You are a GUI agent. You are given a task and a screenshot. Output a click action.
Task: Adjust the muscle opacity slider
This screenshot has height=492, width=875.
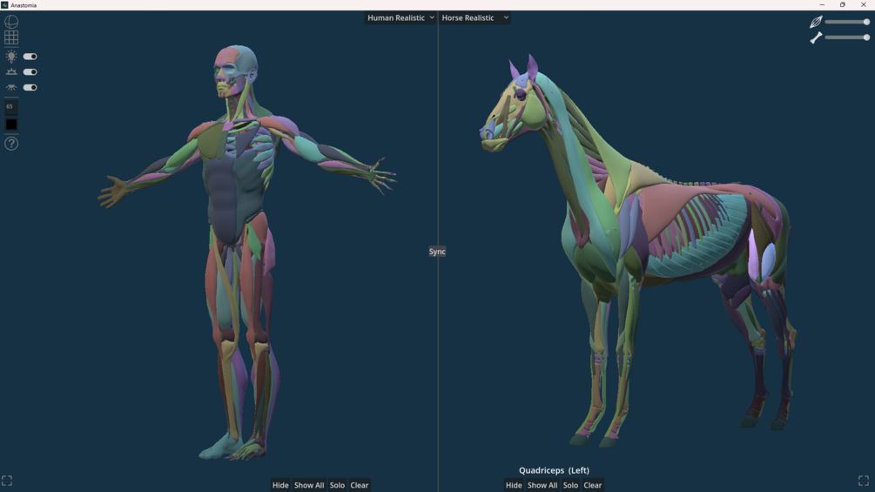(847, 22)
